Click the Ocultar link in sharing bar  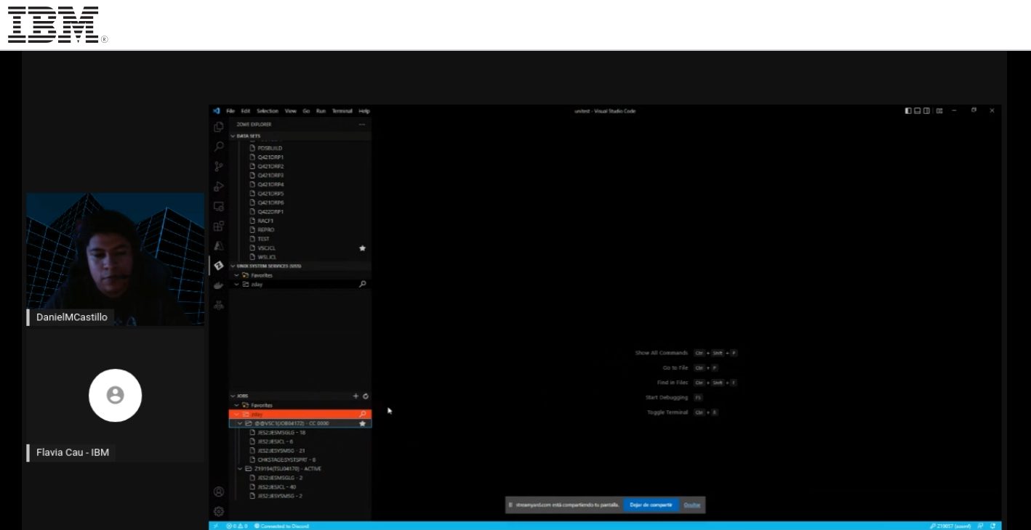pos(692,505)
